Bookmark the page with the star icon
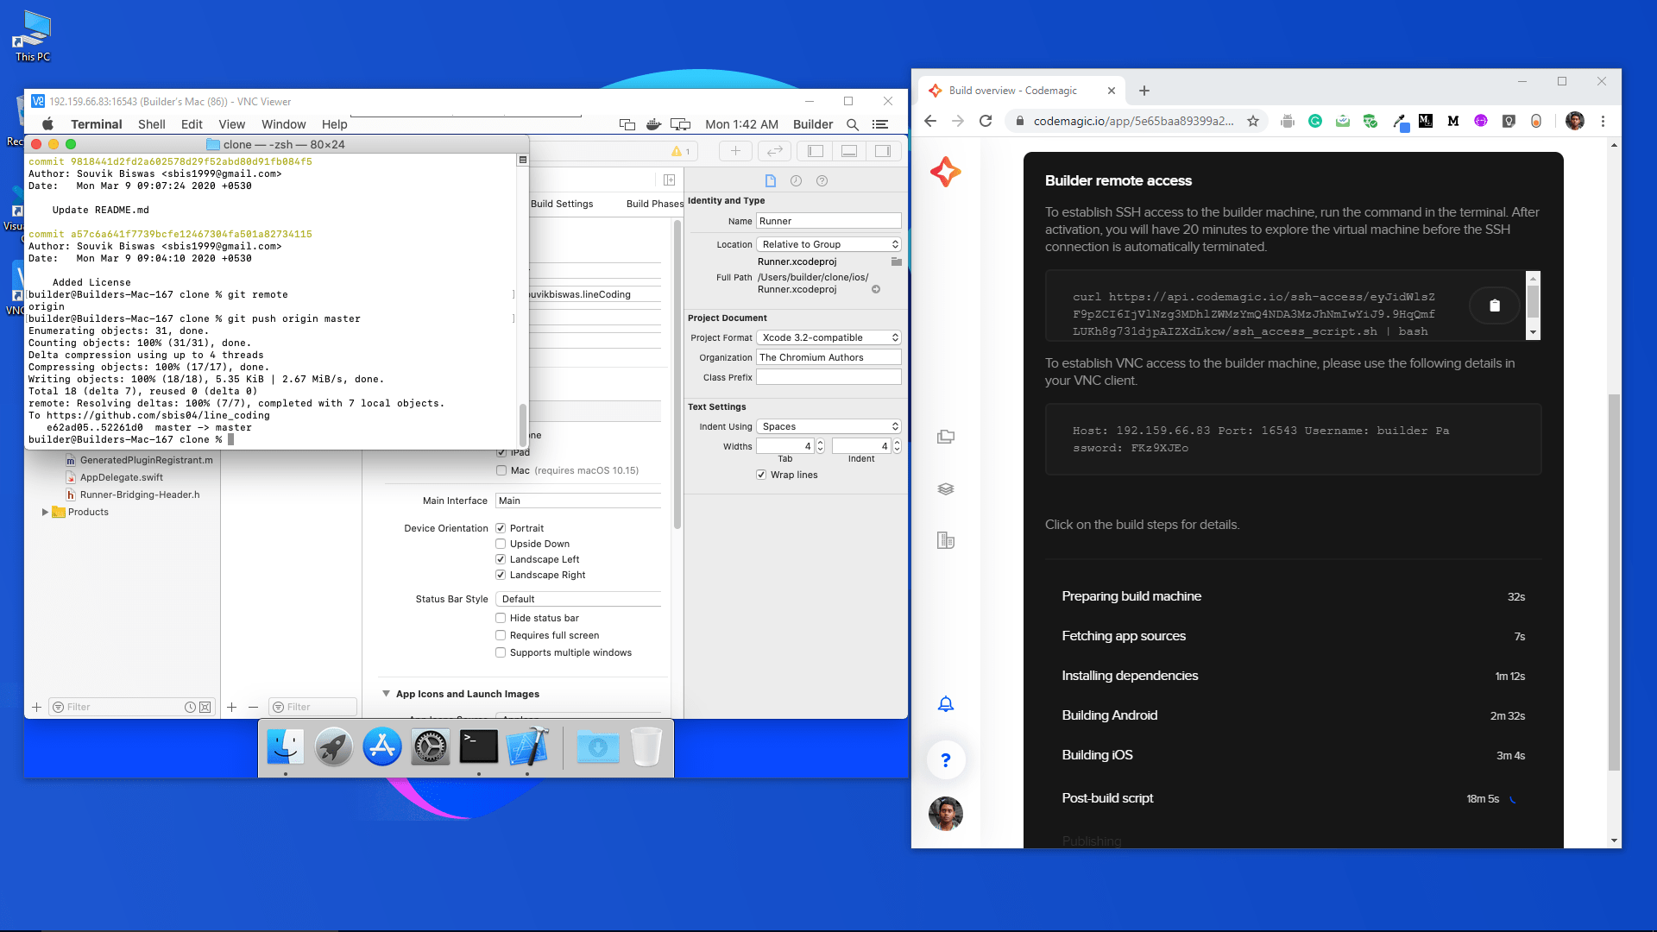This screenshot has width=1657, height=932. coord(1253,121)
